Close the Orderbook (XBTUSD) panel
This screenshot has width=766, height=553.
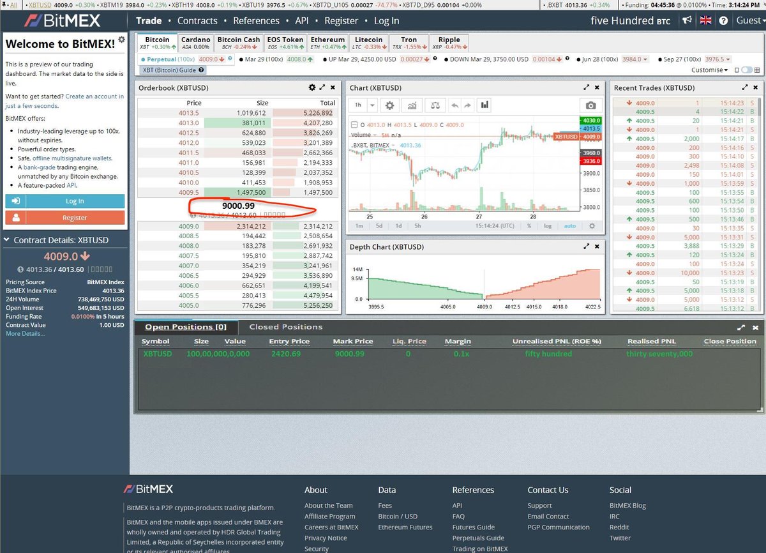click(333, 87)
